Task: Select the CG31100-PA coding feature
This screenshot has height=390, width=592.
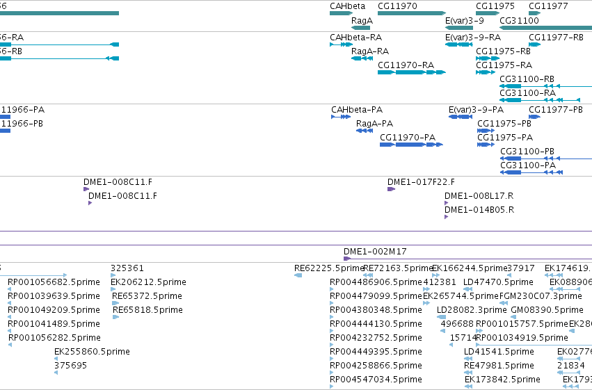Action: pos(531,172)
